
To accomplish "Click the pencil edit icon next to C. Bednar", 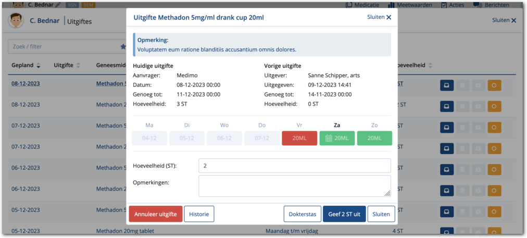I will (x=58, y=5).
